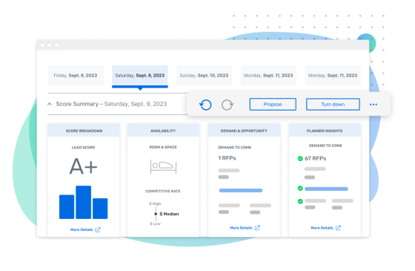The width and height of the screenshot is (415, 271).
Task: Click the green check beside 67 RFPs
Action: pos(300,159)
